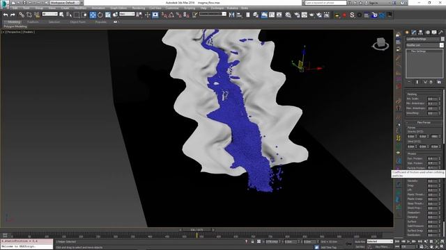
Task: Click Remove Modifier trash icon under stack
Action: 431,82
